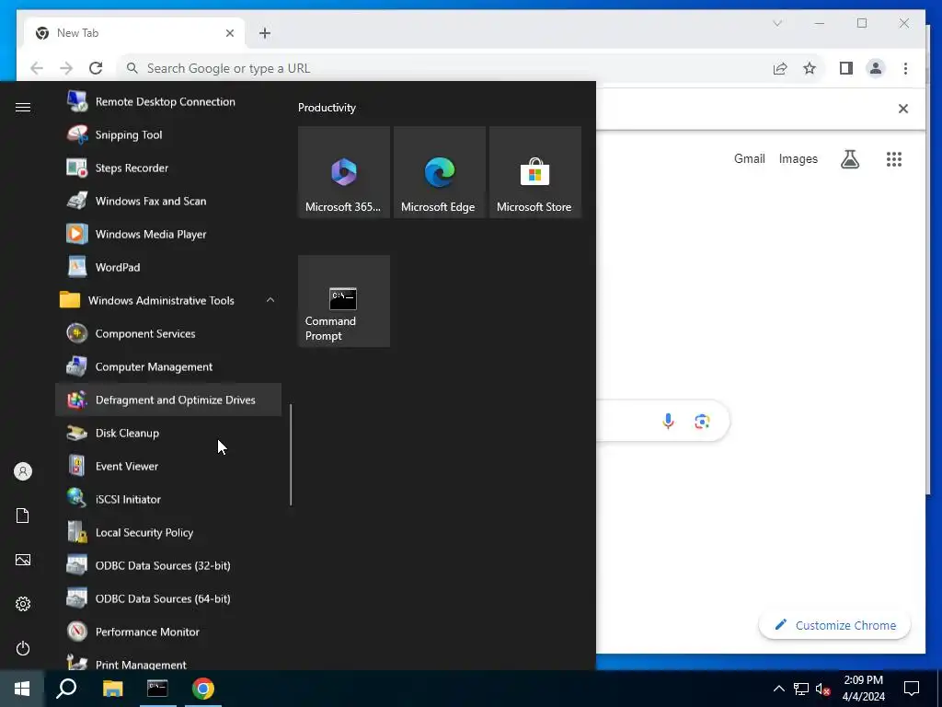Focus the Chrome address bar

click(444, 68)
